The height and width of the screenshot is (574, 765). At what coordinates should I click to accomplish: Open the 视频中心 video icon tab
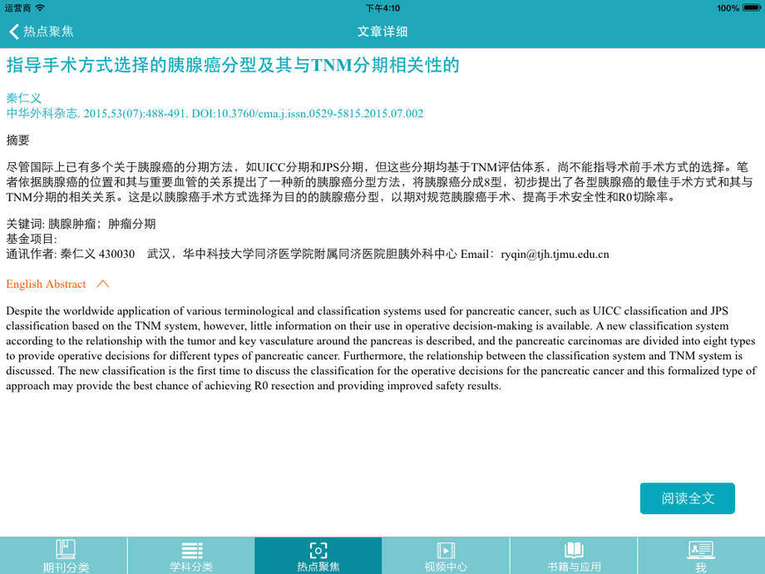point(446,556)
